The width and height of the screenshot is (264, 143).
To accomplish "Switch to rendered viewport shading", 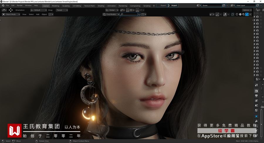I will (x=247, y=14).
